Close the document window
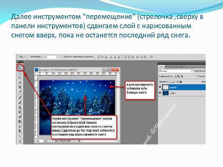Screen dimensions: 223x167 [115, 70]
